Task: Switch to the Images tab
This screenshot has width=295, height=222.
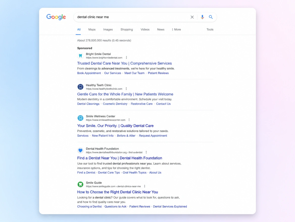Action: point(108,30)
